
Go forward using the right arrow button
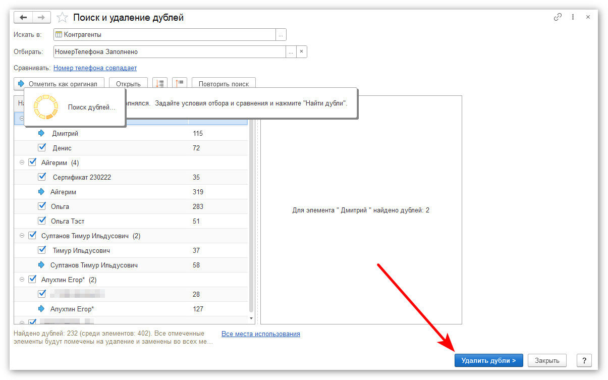tap(41, 18)
